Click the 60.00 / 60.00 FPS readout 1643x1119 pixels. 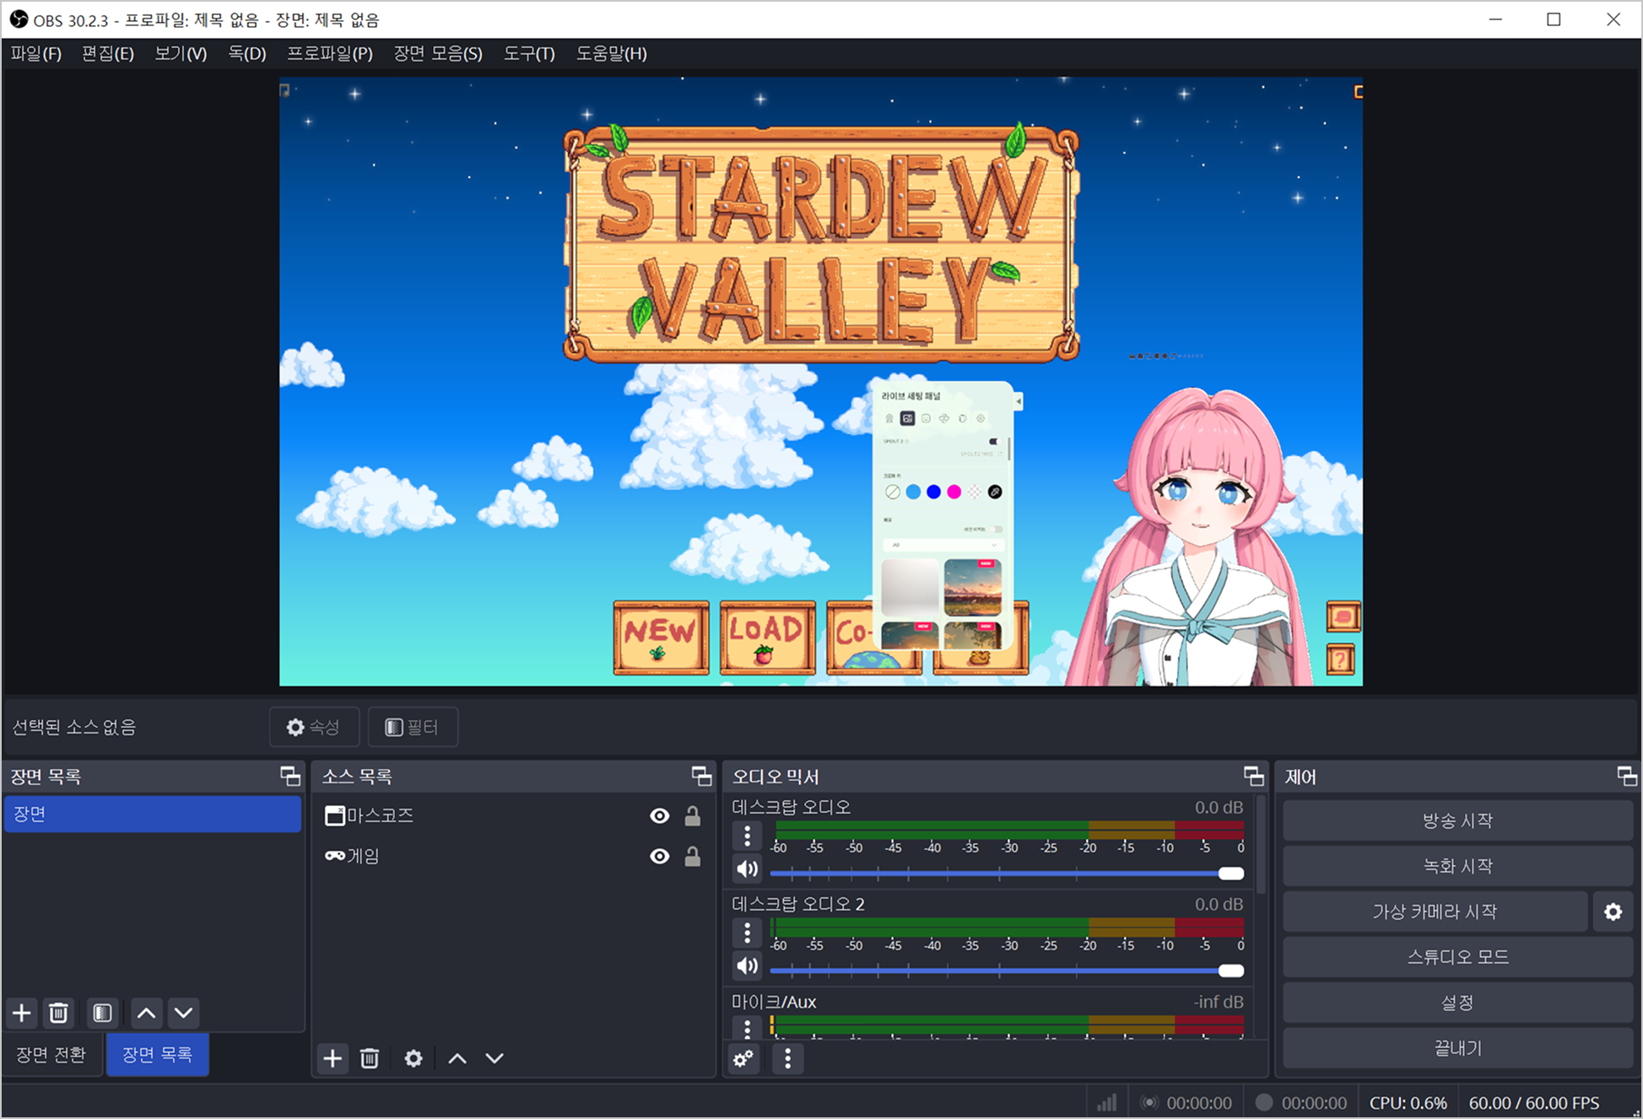(x=1533, y=1103)
